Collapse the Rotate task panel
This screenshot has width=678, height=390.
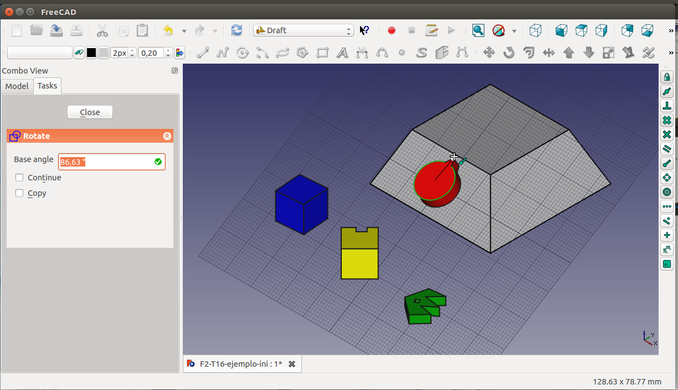167,136
